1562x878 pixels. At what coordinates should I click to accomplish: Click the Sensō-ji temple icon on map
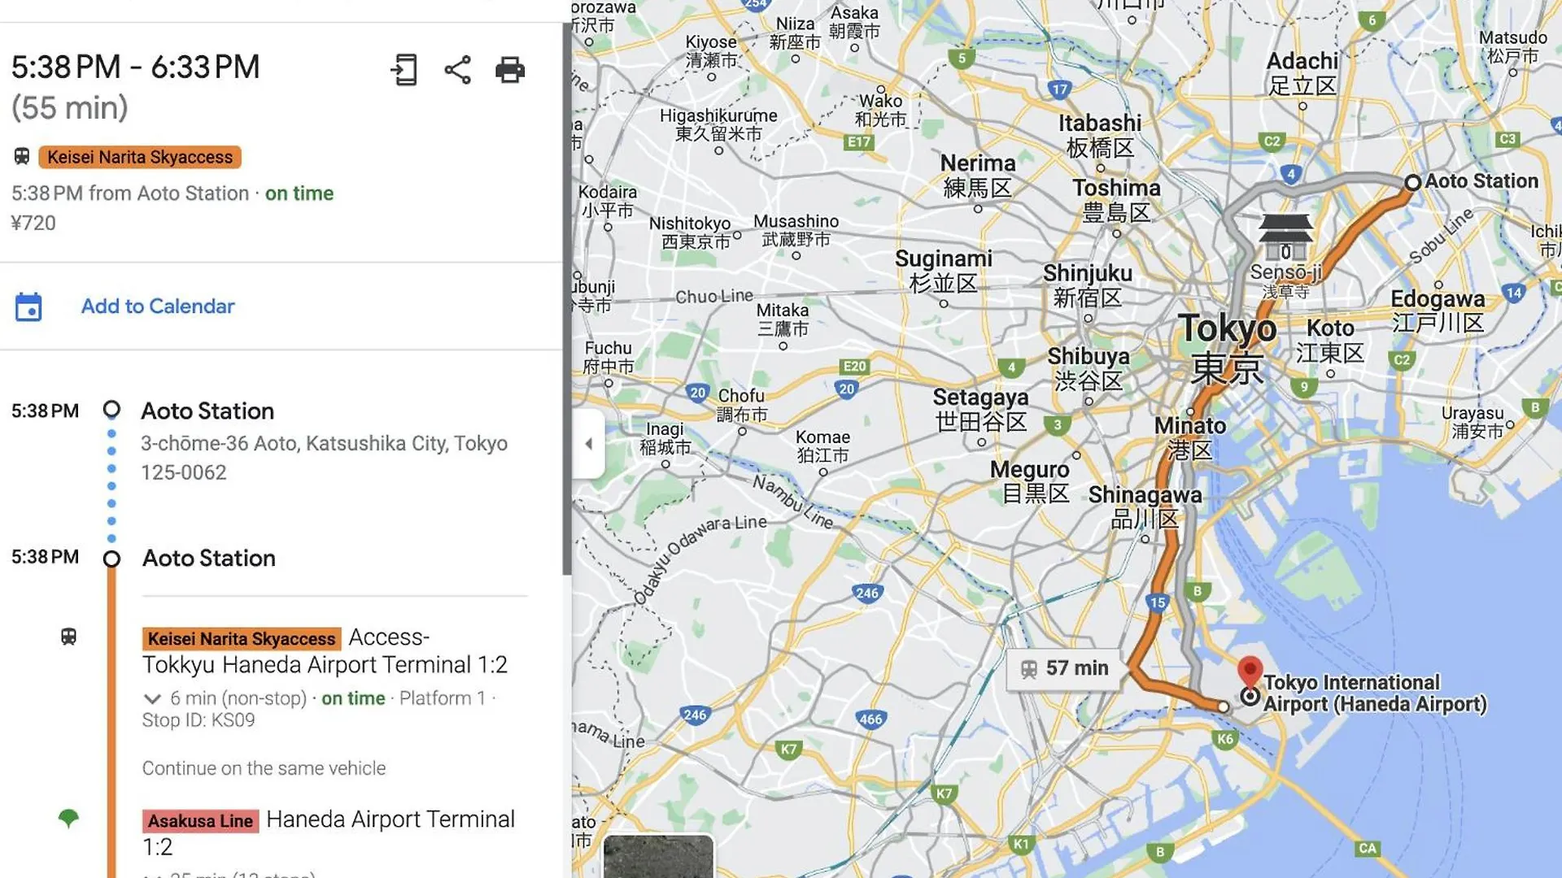coord(1285,237)
